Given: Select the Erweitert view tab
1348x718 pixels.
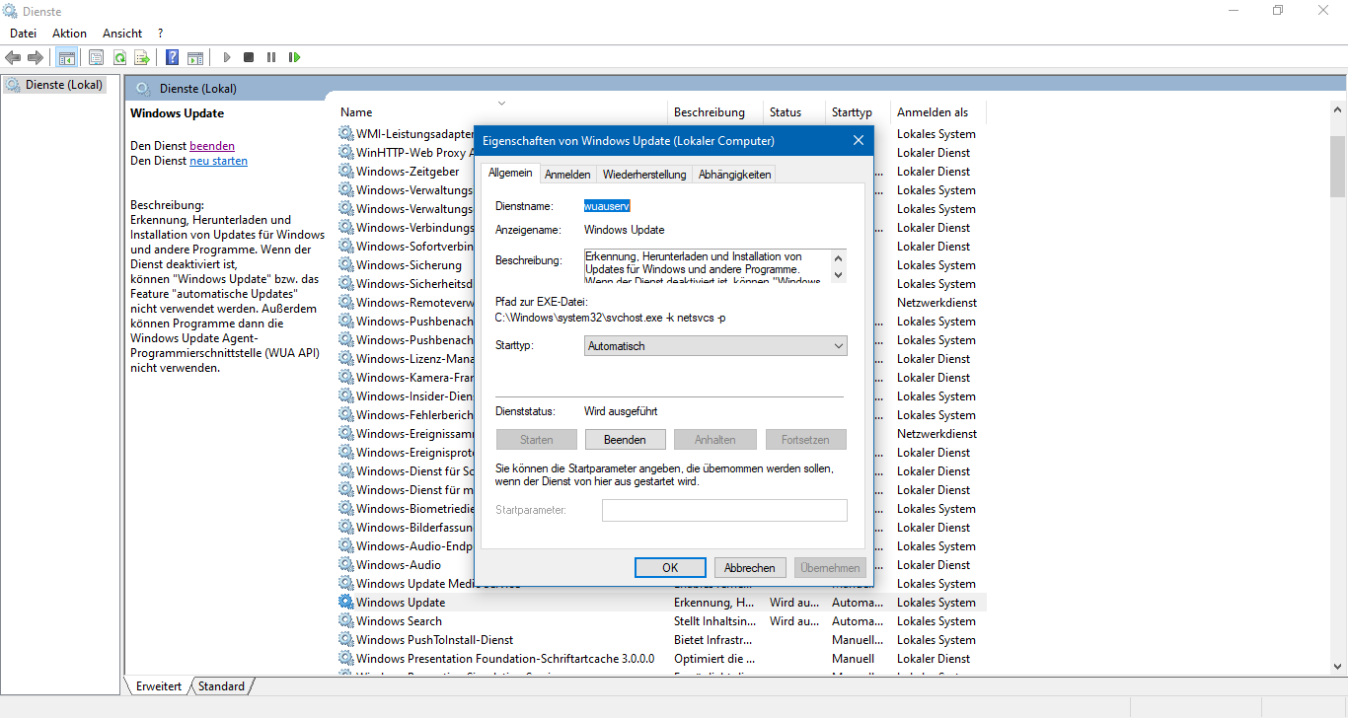Looking at the screenshot, I should pyautogui.click(x=159, y=685).
